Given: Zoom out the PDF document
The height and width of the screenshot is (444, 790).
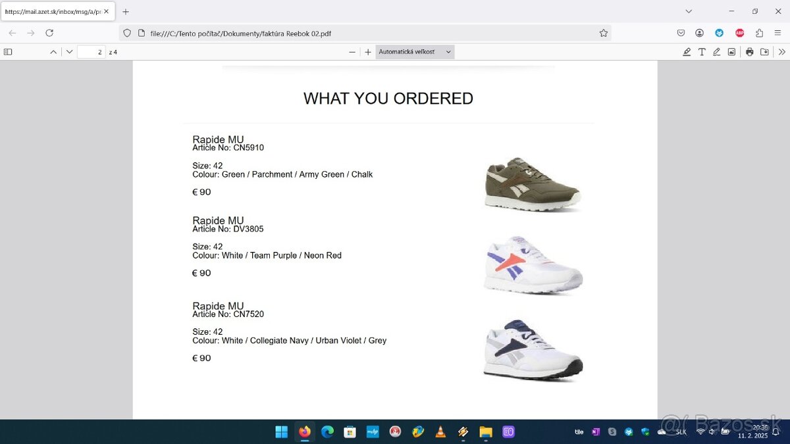Looking at the screenshot, I should pyautogui.click(x=352, y=52).
